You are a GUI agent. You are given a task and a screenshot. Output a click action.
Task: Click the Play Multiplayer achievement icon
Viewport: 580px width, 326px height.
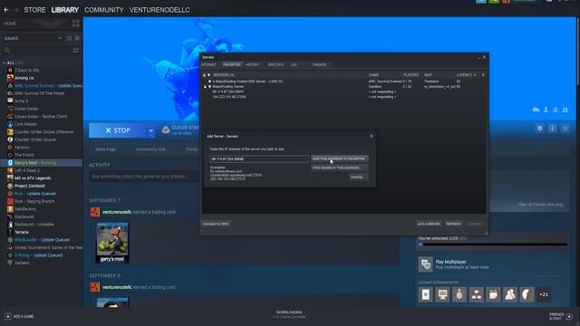pos(426,264)
